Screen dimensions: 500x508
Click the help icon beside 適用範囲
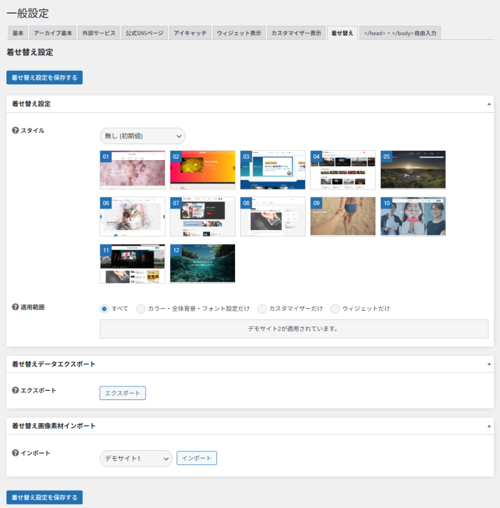click(15, 307)
